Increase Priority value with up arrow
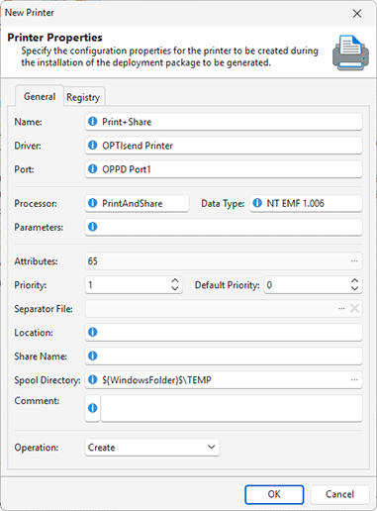377x511 pixels. (175, 280)
